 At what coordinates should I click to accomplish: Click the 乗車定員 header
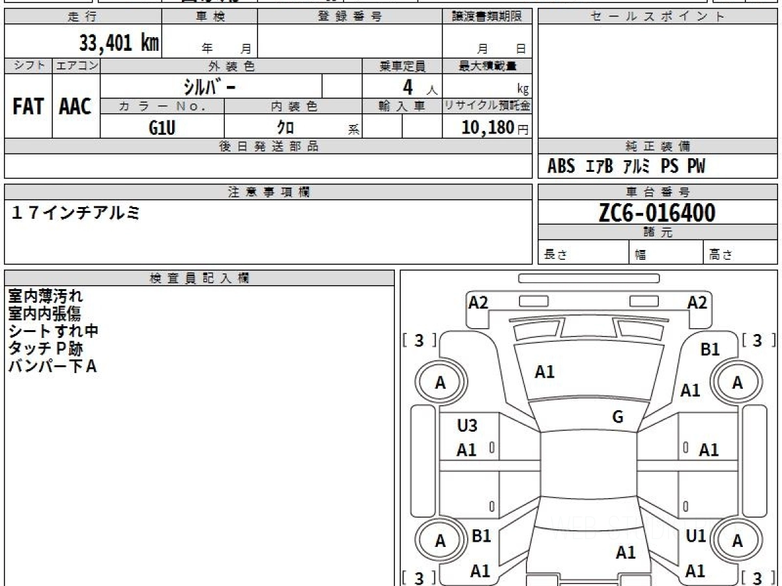tap(403, 66)
